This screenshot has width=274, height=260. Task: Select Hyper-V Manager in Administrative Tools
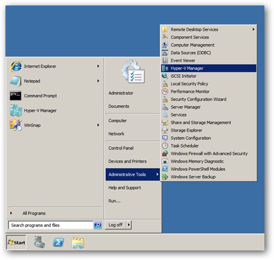pos(208,68)
